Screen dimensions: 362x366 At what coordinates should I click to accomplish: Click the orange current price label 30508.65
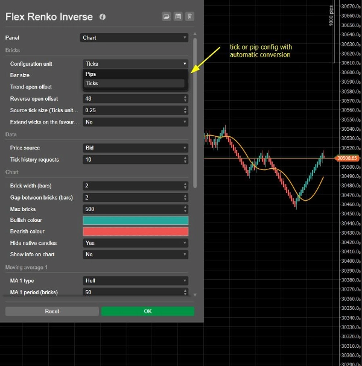(x=347, y=158)
